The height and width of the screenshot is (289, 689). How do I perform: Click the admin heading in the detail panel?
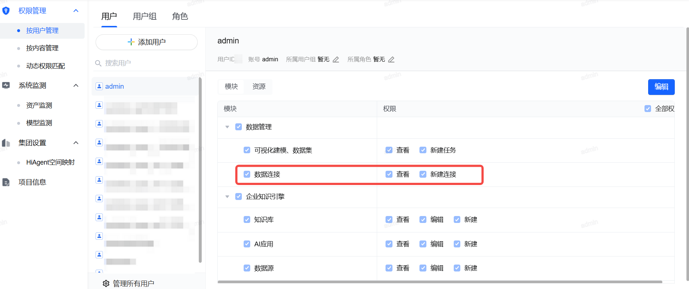click(228, 41)
